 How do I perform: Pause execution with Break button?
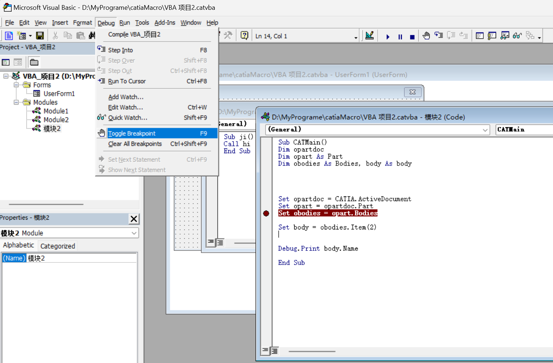pyautogui.click(x=400, y=37)
